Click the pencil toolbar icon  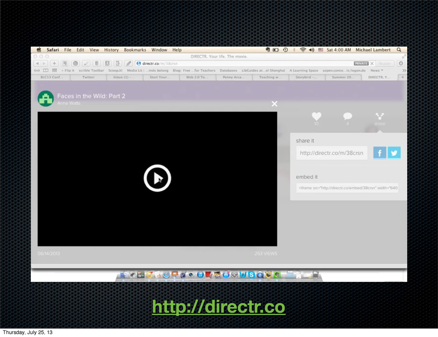tap(128, 63)
